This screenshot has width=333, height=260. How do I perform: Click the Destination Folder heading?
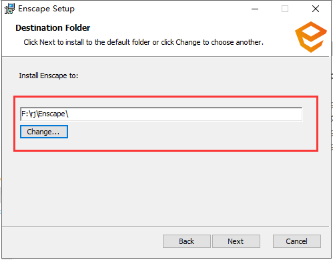[53, 28]
